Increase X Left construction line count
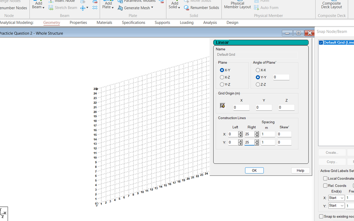This screenshot has height=221, width=354. (240, 133)
